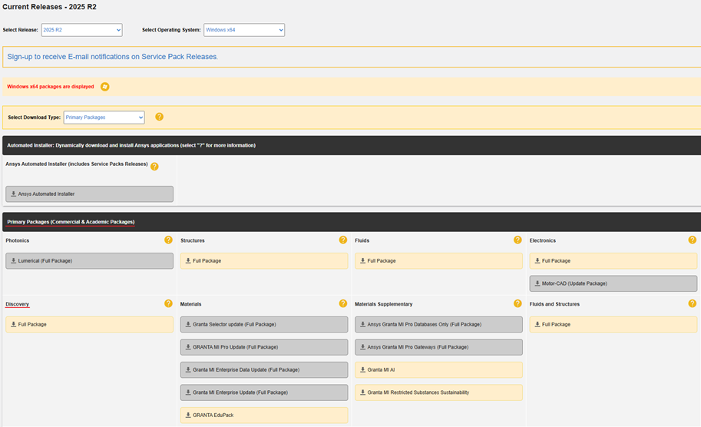701x427 pixels.
Task: Click help icon beside Select Download Type
Action: (x=160, y=117)
